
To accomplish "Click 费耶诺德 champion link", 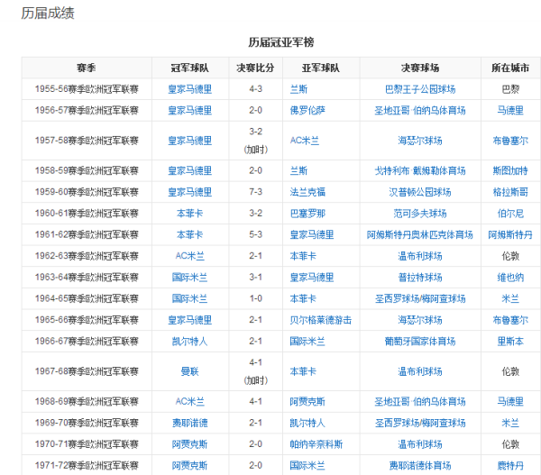I will (189, 424).
